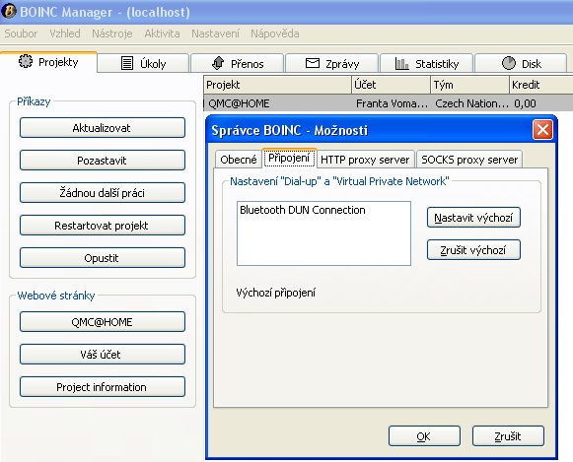Click the transfer arrows icon on Přenos tab
The height and width of the screenshot is (462, 573).
click(x=218, y=63)
